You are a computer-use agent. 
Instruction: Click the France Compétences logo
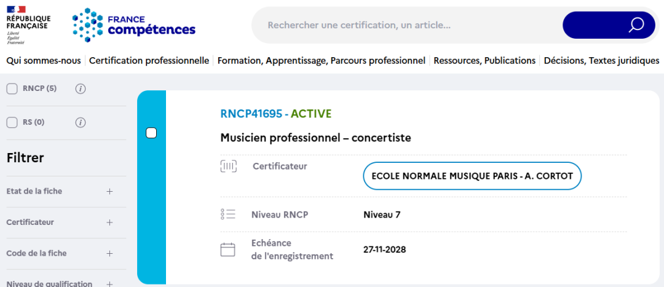tap(134, 25)
